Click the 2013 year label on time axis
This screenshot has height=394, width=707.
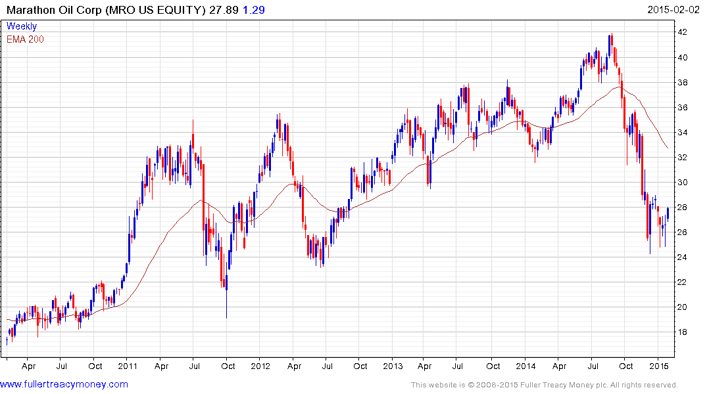tap(393, 366)
